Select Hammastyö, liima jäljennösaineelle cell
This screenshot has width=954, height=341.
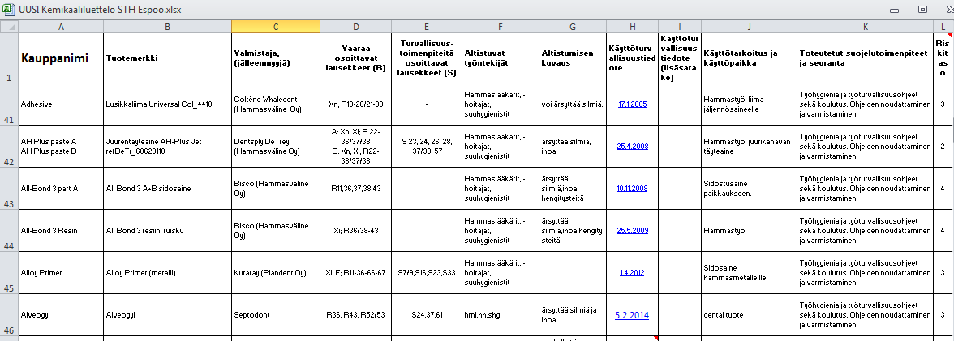(749, 104)
